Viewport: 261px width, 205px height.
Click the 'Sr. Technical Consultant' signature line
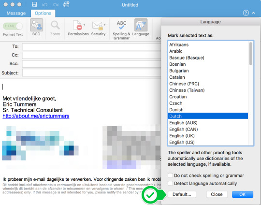point(33,110)
